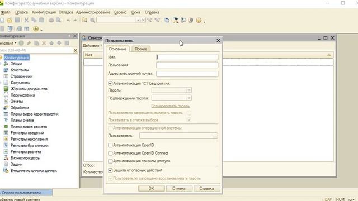Screen dimensions: 358x201
Task: Open dropdown arrow next to info icon
Action: pos(204,22)
